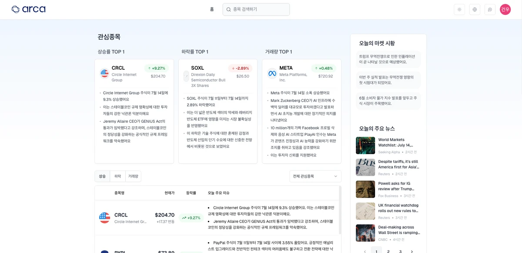Click the $204.70 price in table
522x253 pixels.
pos(164,215)
